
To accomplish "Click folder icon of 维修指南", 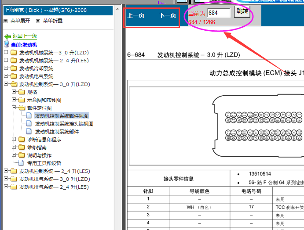I will 22,147.
